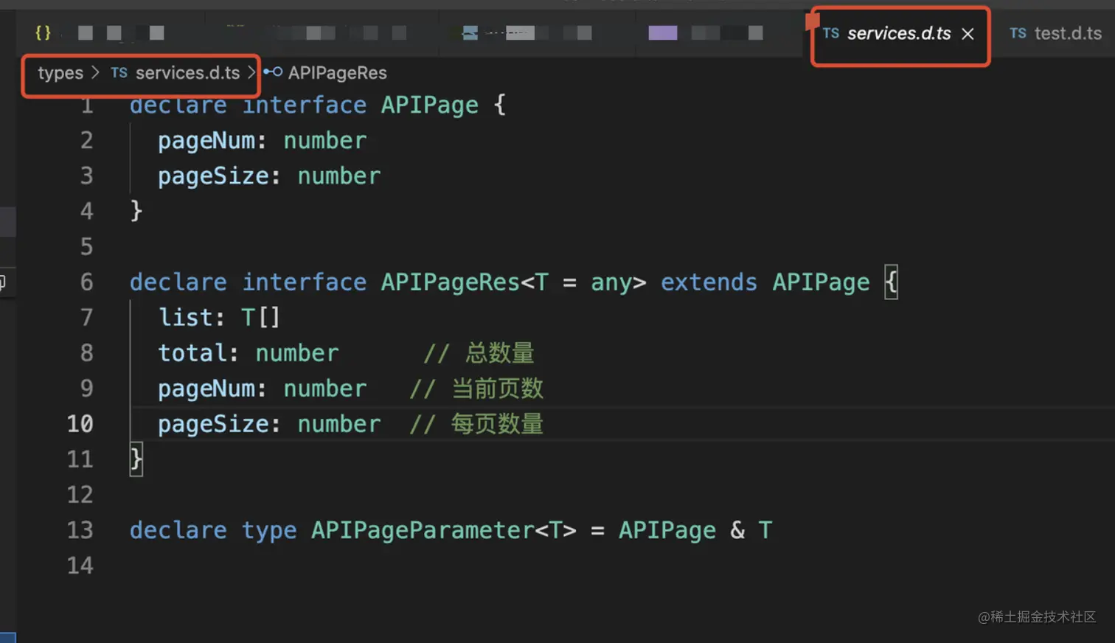
Task: Select line number 8 in the gutter
Action: (x=87, y=352)
